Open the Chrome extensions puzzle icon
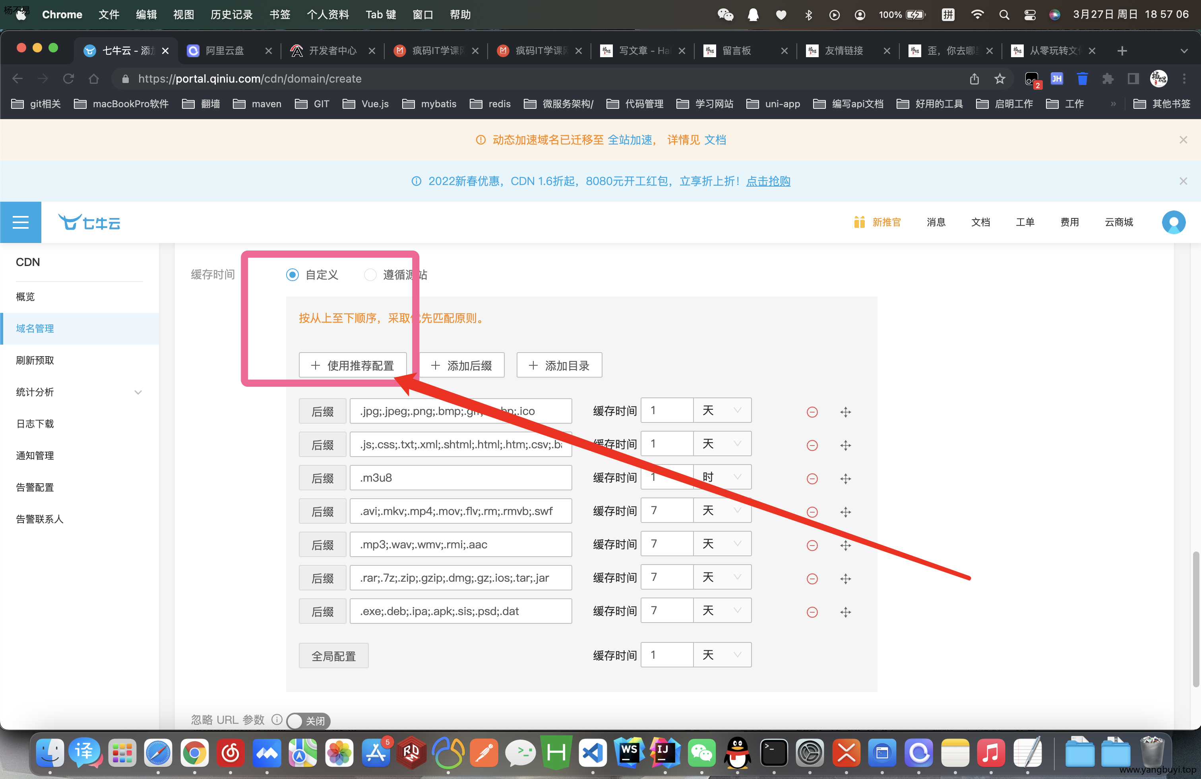 click(x=1107, y=79)
